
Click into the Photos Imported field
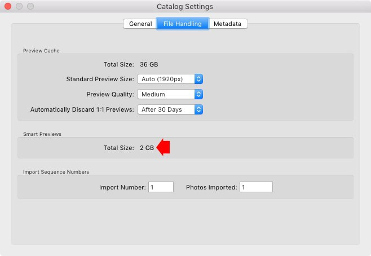point(256,187)
